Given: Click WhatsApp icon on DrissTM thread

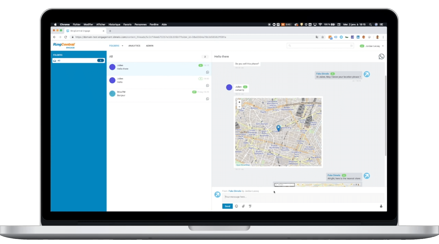Looking at the screenshot, I should tap(207, 99).
